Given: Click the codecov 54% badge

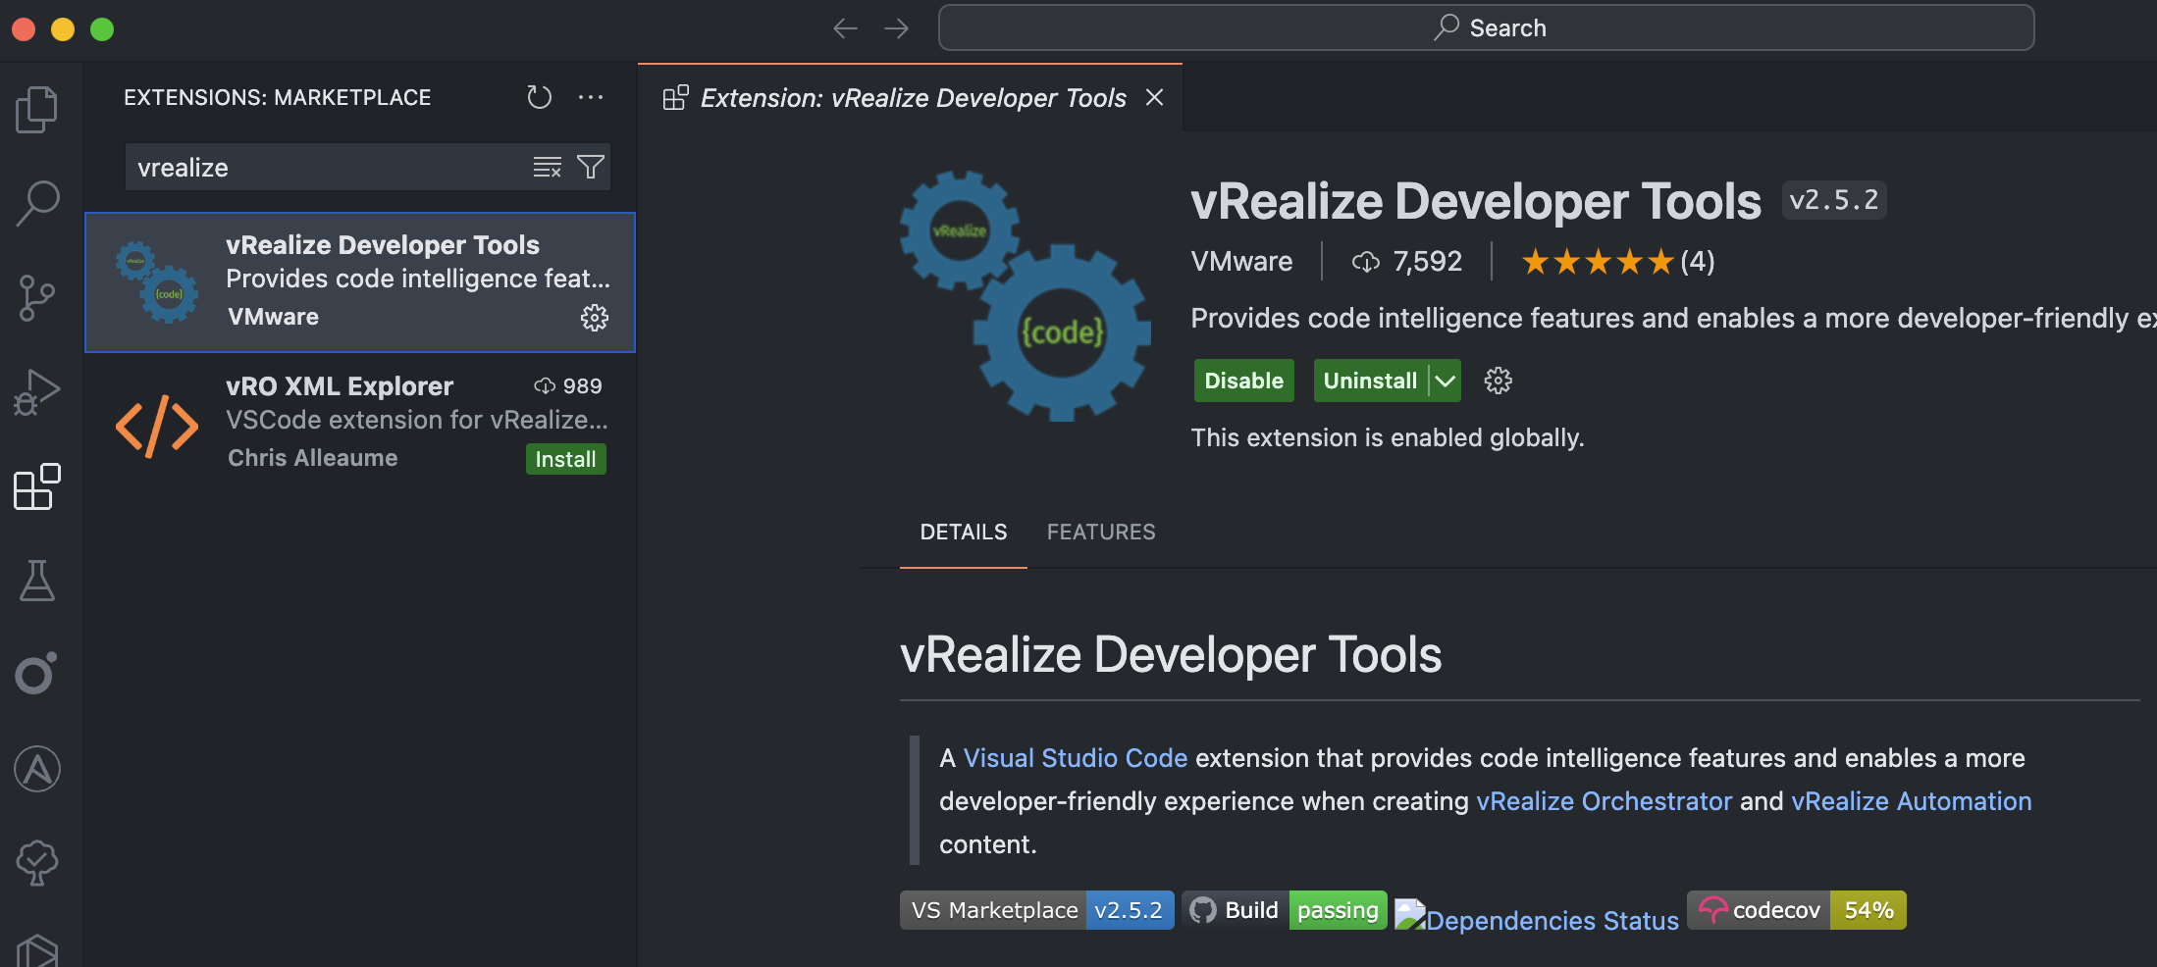Looking at the screenshot, I should pos(1796,910).
